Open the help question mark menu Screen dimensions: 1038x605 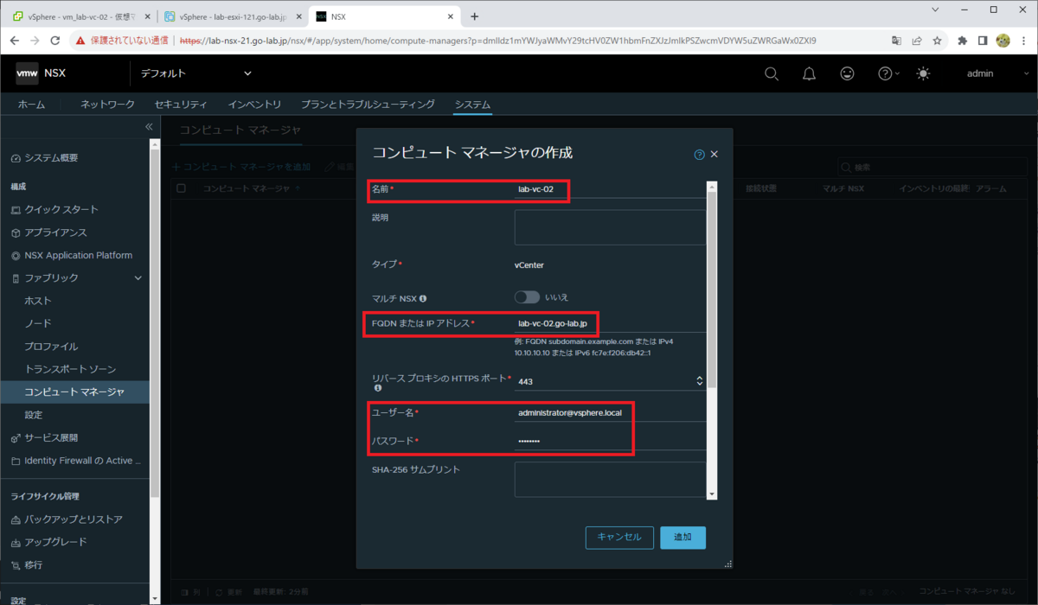888,73
